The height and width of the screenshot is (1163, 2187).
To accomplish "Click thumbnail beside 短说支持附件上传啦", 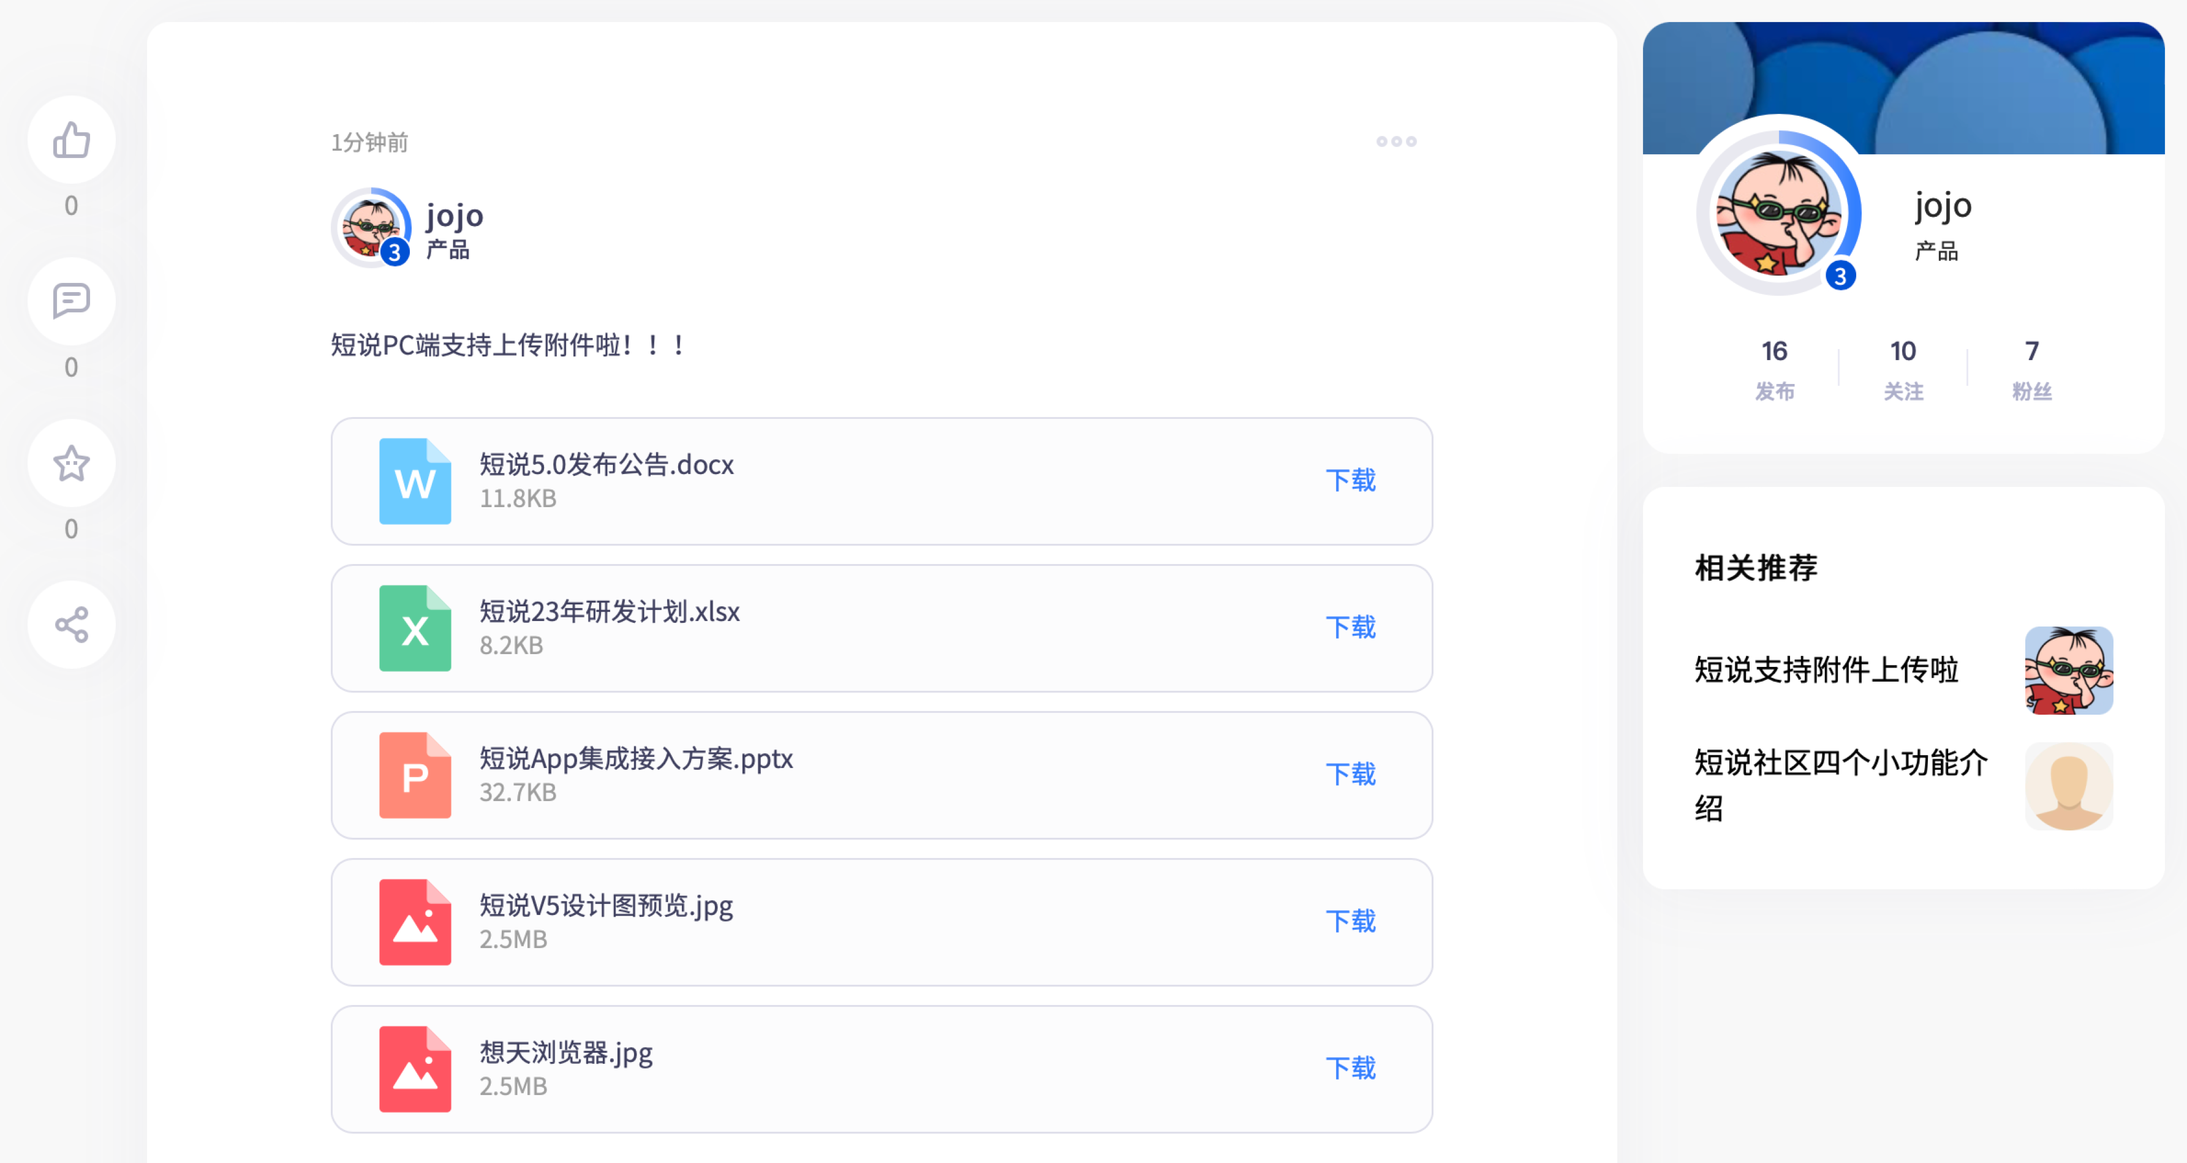I will (2069, 671).
